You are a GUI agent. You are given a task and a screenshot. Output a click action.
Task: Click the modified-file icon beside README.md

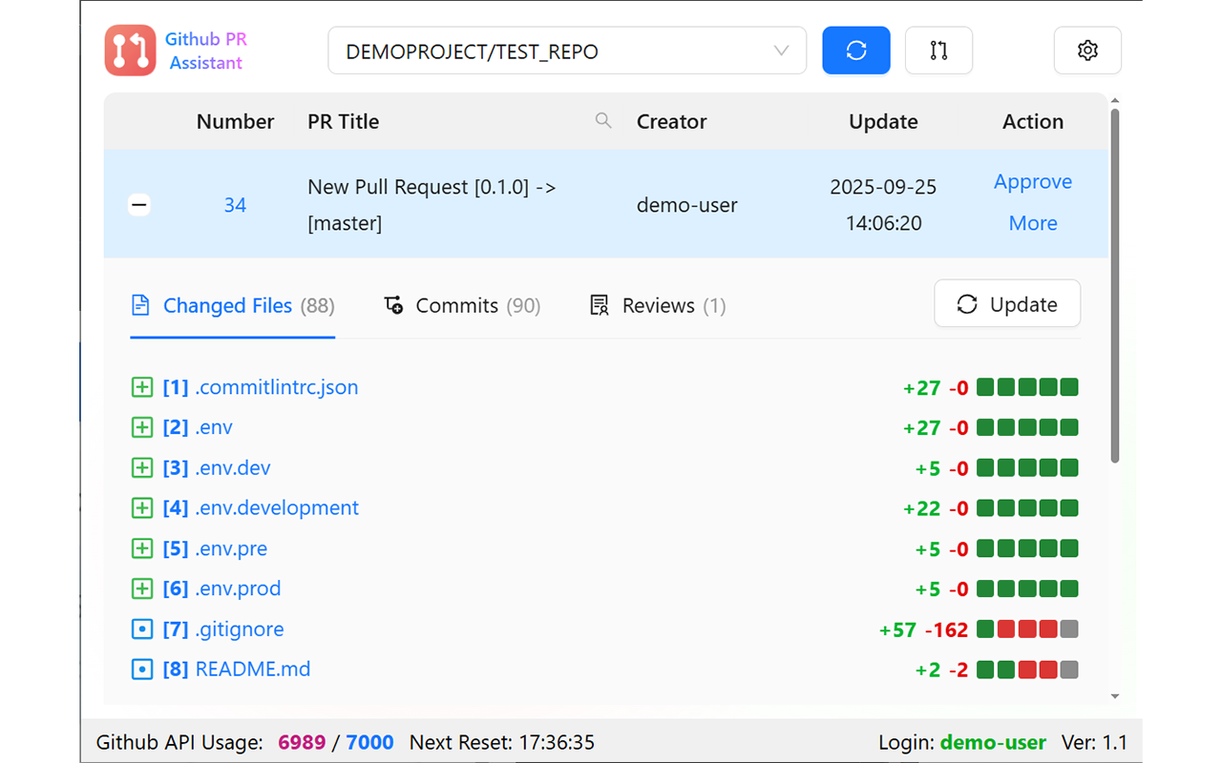coord(141,670)
